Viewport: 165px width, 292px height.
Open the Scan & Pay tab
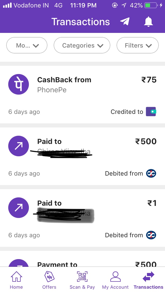(x=82, y=280)
